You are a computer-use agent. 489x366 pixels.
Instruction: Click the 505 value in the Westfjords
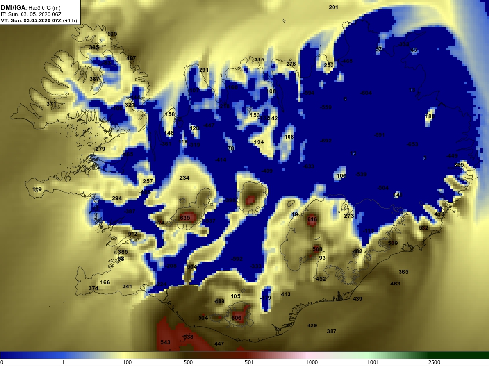tap(112, 34)
